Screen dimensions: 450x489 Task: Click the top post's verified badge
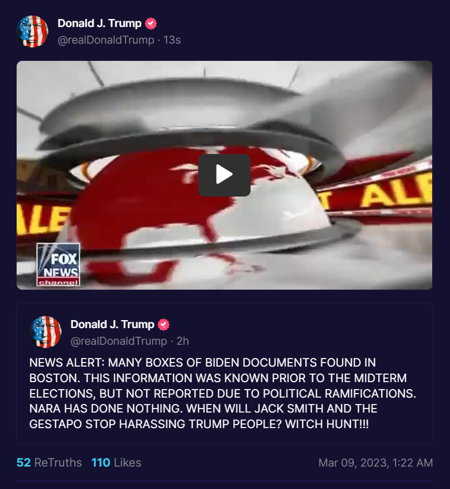pos(151,24)
